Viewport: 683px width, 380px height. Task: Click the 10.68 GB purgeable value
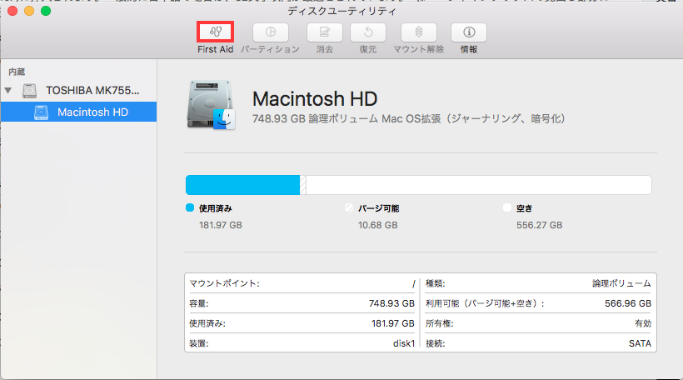point(377,225)
